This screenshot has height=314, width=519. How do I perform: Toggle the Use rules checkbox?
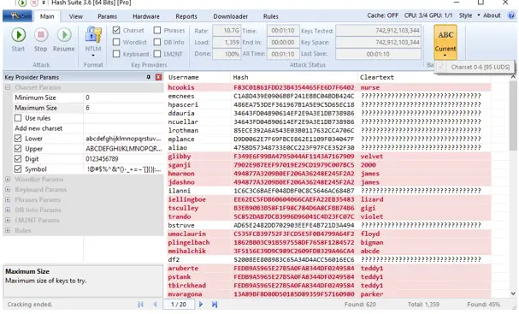tap(18, 118)
